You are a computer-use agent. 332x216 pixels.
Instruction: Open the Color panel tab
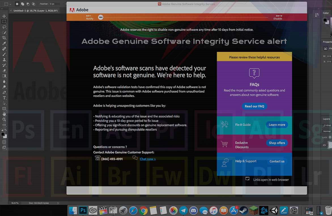click(326, 13)
